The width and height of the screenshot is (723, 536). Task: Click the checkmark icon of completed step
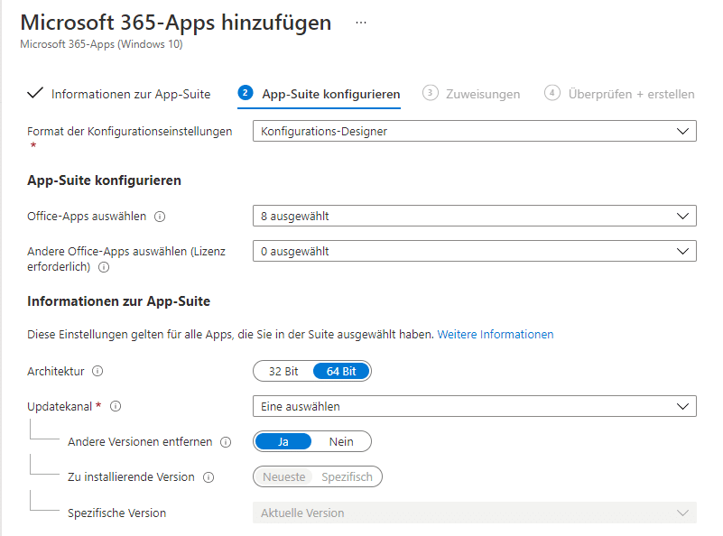(35, 93)
